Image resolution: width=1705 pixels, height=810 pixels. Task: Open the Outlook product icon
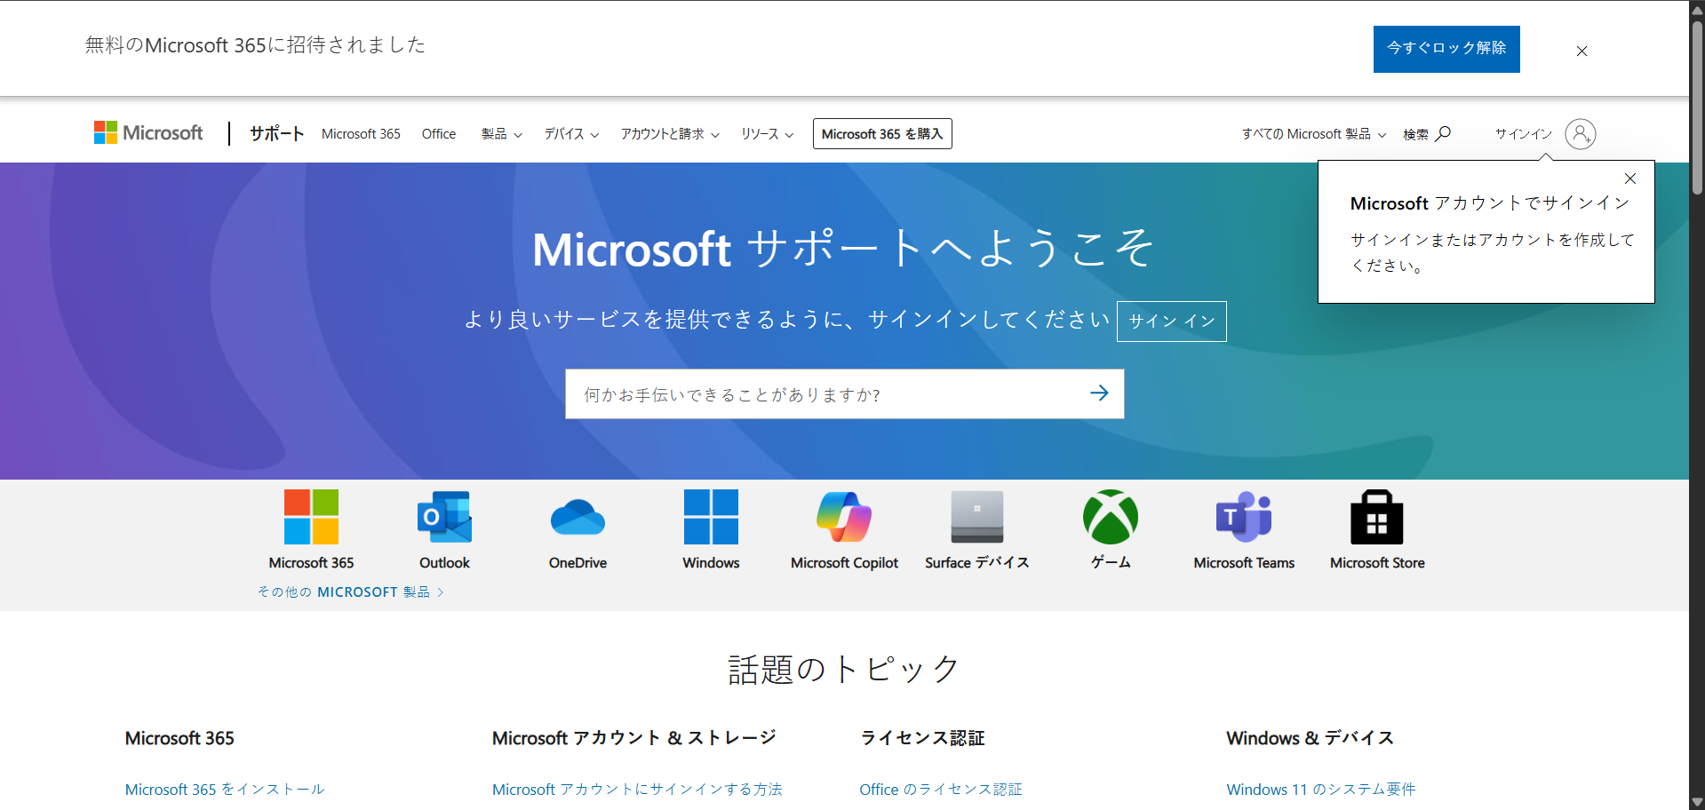click(x=444, y=517)
